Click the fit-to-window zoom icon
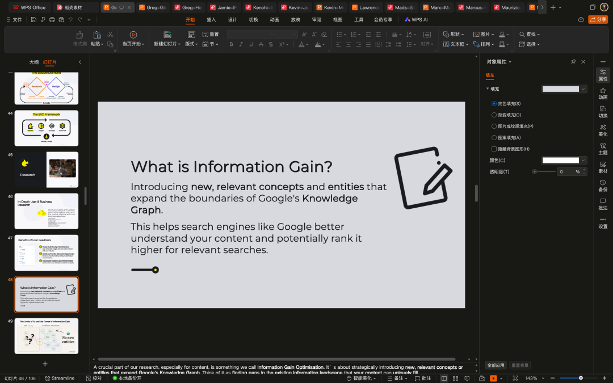The width and height of the screenshot is (613, 383). [x=515, y=378]
